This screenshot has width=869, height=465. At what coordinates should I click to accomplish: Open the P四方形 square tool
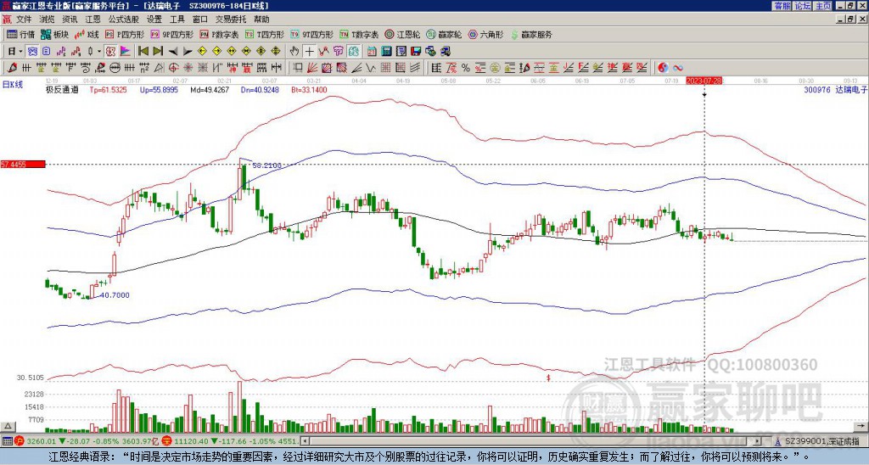[126, 34]
